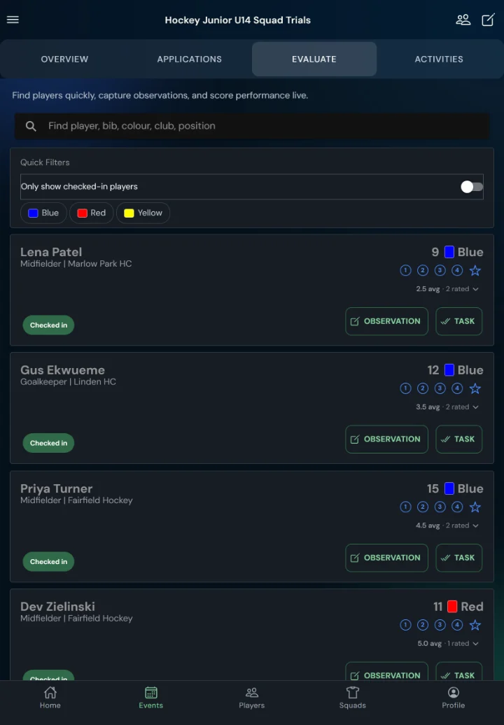Go to Home in bottom navigation
The width and height of the screenshot is (504, 725).
50,697
